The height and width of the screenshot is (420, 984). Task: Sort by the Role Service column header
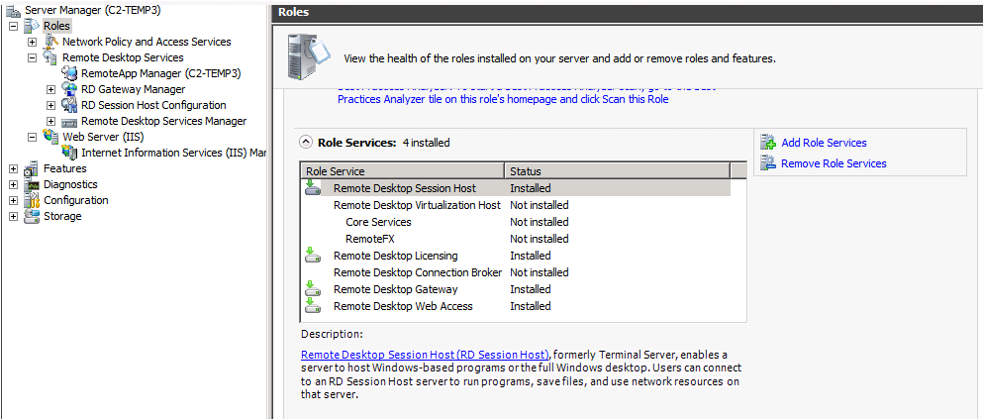403,171
